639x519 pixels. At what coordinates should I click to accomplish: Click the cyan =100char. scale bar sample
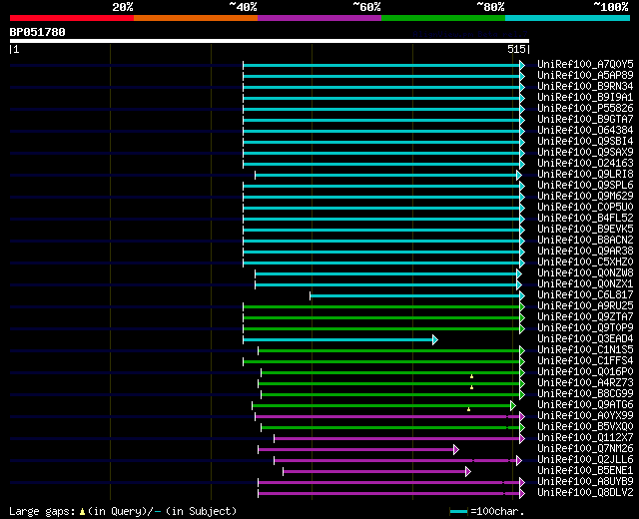[x=458, y=512]
